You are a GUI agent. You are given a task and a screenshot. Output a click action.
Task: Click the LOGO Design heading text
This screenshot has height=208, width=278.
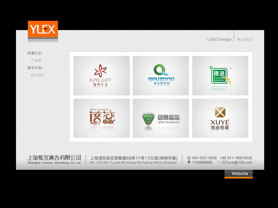(219, 39)
